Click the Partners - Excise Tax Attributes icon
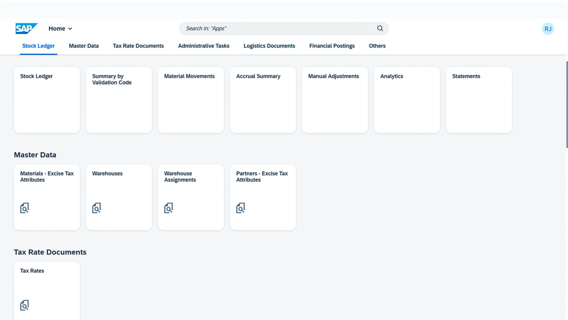 coord(240,208)
